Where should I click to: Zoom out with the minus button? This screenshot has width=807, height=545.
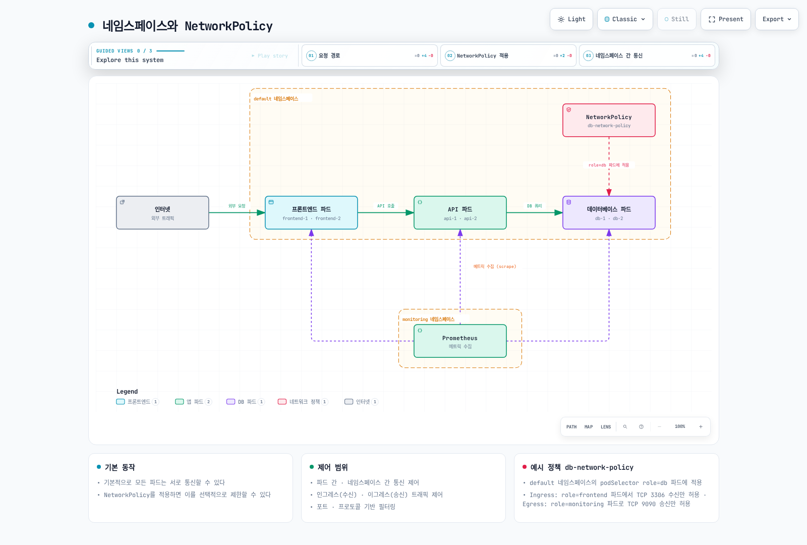pos(659,427)
